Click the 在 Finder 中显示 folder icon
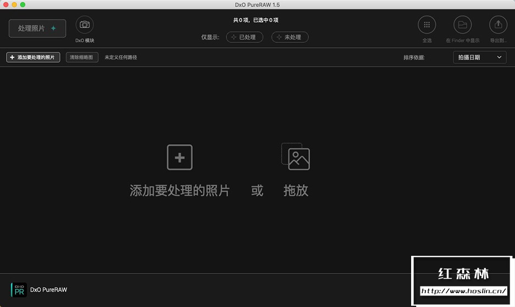Screen dimensions: 515x307 tap(462, 25)
